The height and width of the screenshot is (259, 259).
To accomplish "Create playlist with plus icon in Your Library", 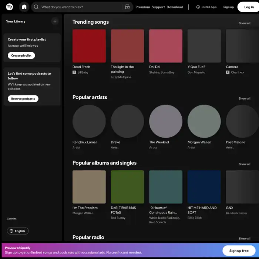I will (x=55, y=21).
